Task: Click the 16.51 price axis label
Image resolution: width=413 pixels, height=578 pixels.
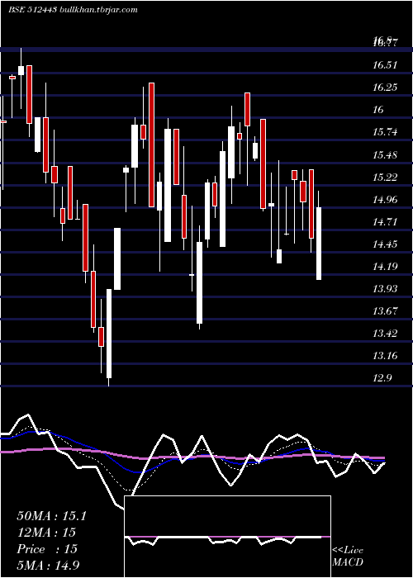Action: click(385, 65)
